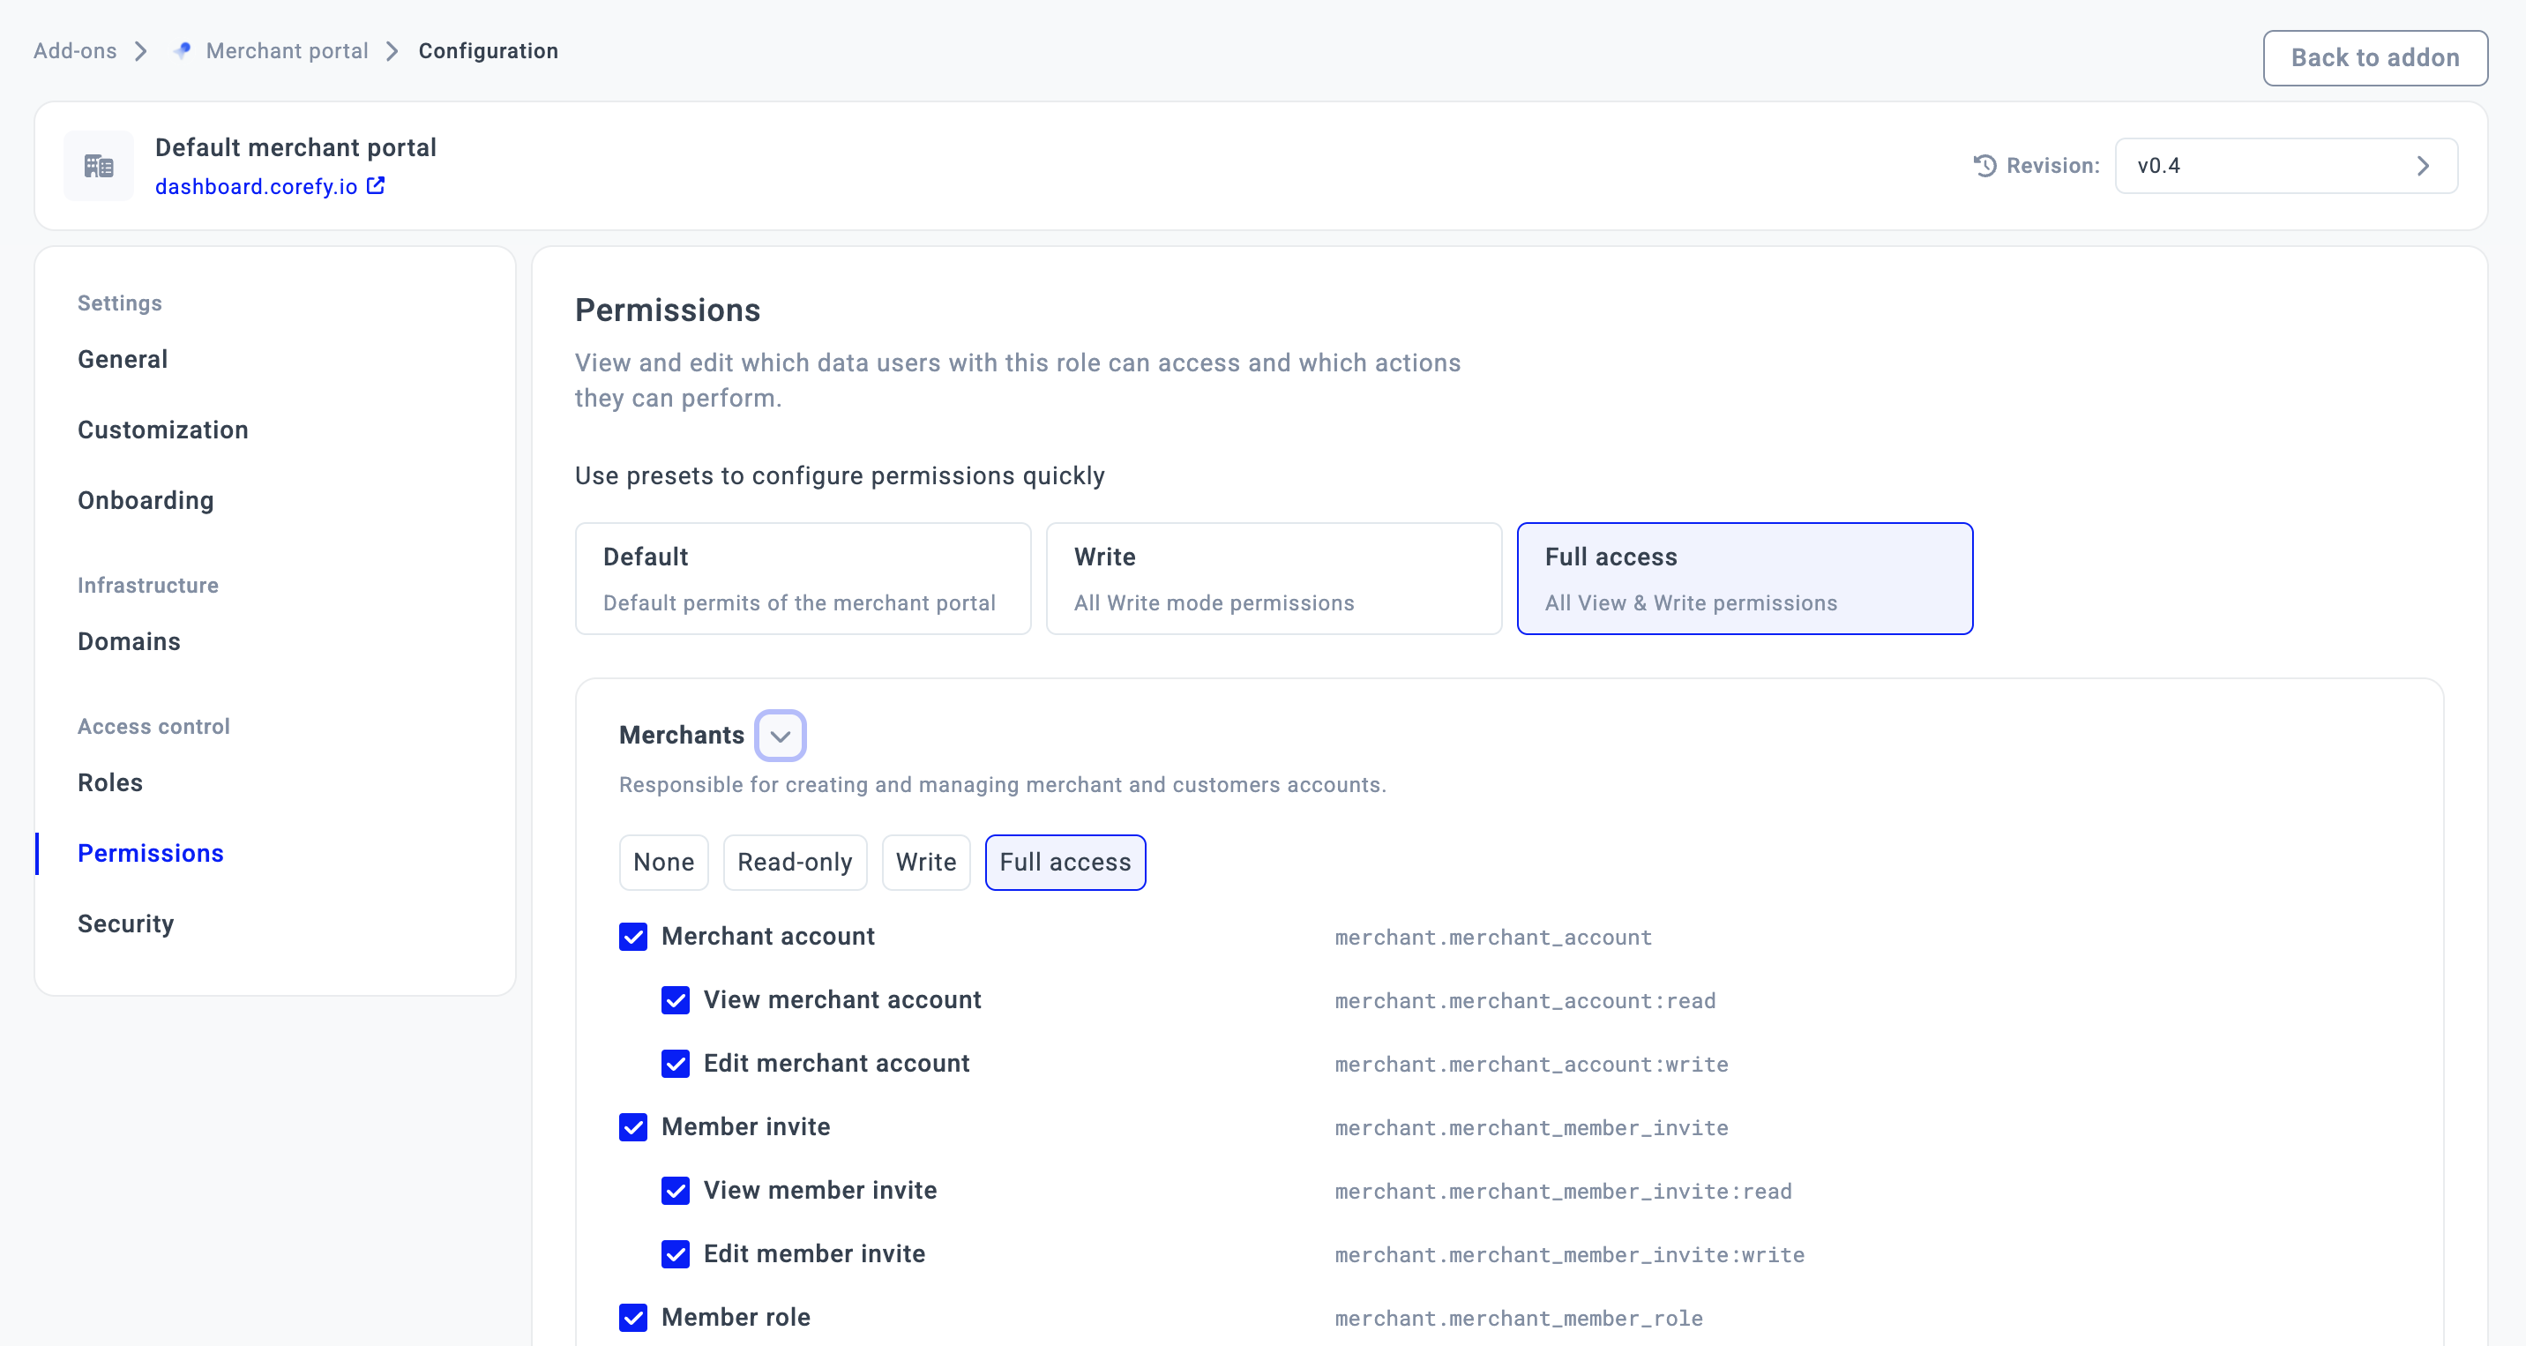Select the Write permissions preset card

pyautogui.click(x=1273, y=579)
